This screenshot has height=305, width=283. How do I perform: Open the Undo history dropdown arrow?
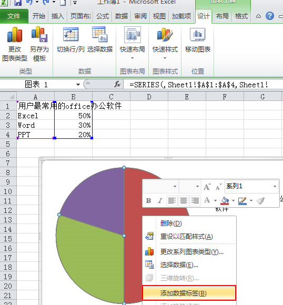[37, 2]
